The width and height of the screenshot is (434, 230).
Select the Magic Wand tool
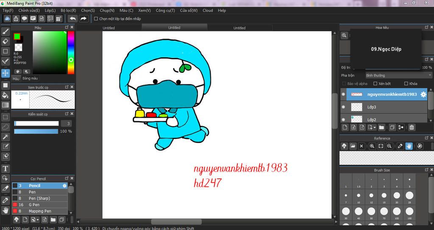click(5, 136)
